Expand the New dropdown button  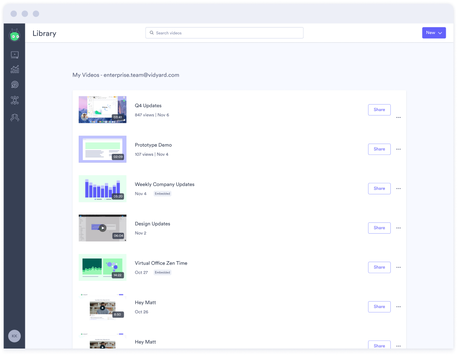pos(434,33)
